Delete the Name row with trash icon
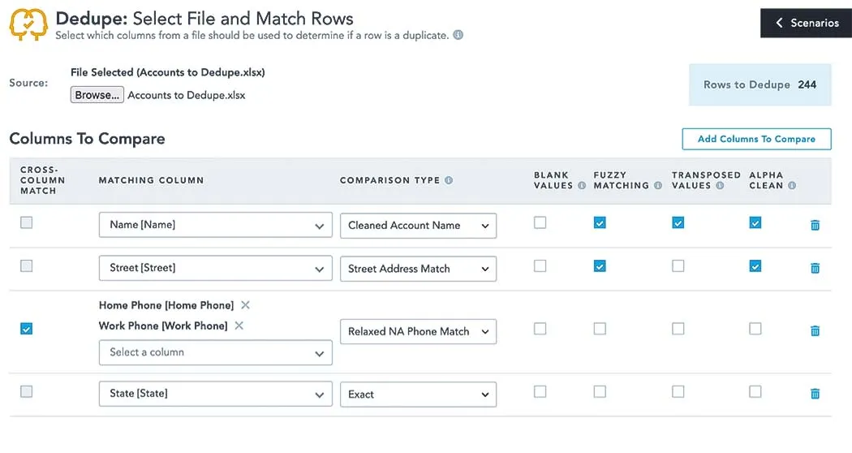This screenshot has height=453, width=852. pos(815,225)
